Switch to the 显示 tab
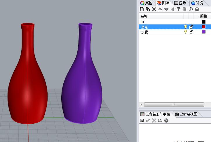 [x=180, y=3]
